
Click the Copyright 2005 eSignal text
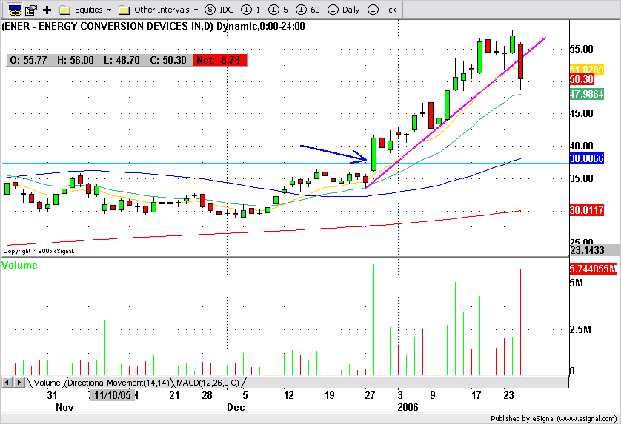click(39, 251)
